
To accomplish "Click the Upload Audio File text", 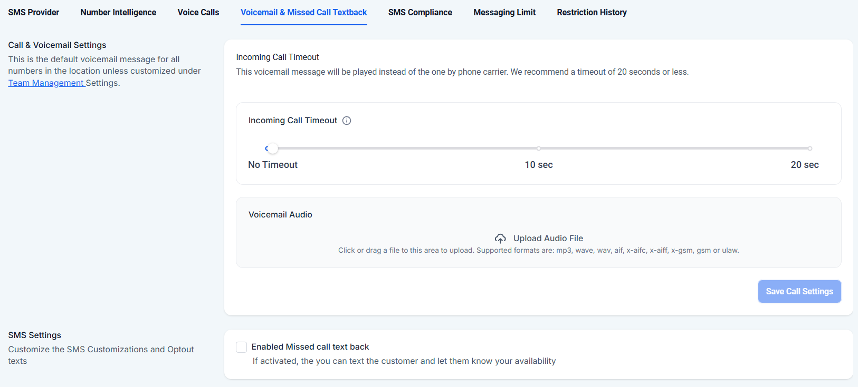I will pyautogui.click(x=548, y=239).
